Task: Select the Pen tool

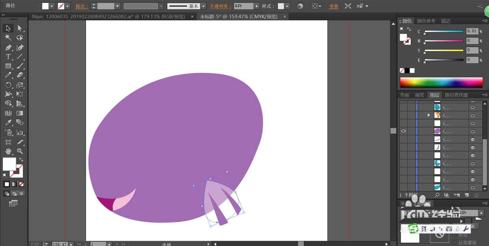Action: 8,47
